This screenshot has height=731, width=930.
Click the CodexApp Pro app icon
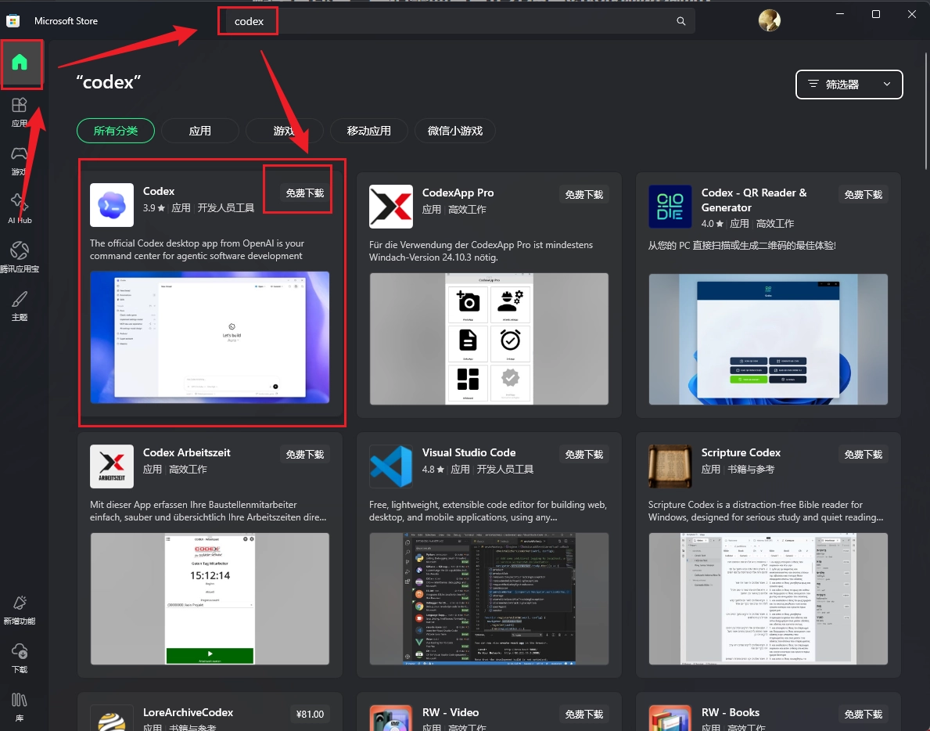(391, 207)
